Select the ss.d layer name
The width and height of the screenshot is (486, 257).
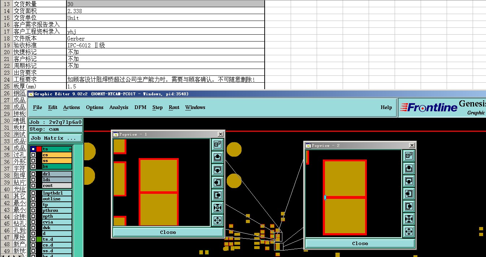pyautogui.click(x=57, y=251)
